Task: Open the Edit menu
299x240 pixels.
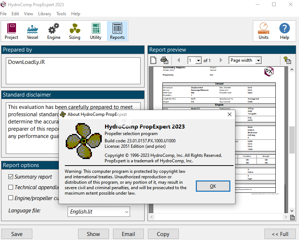Action: tap(15, 14)
